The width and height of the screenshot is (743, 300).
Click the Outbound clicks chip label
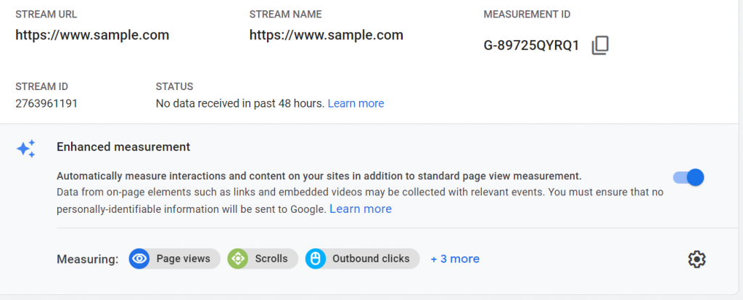(371, 259)
